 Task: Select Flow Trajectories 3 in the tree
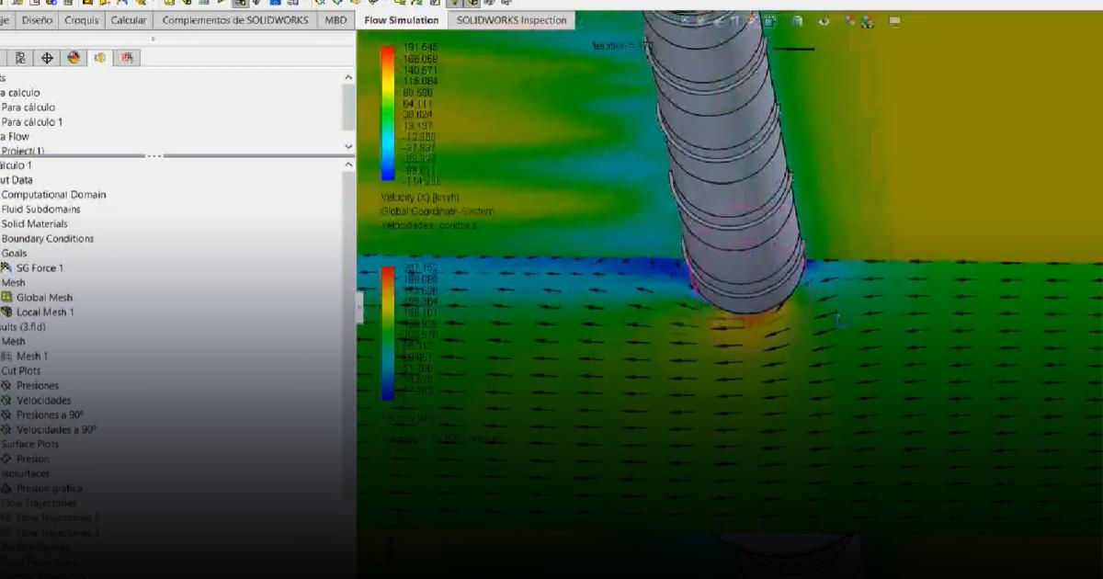click(58, 532)
